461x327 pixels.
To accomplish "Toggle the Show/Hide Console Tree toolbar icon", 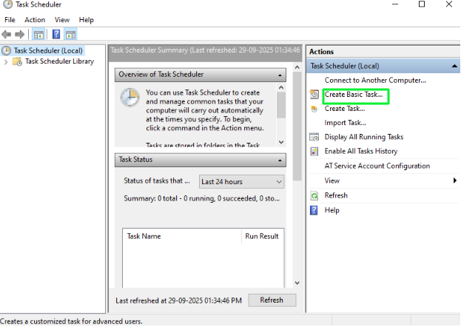I will point(38,34).
